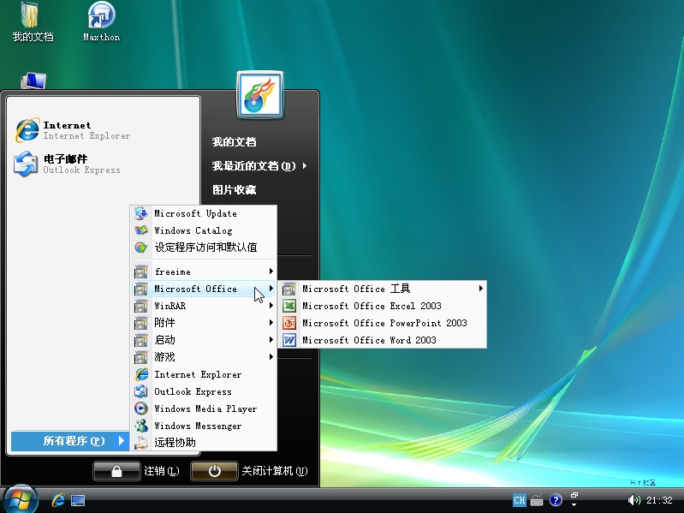Expand the 游戏 submenu arrow
The image size is (684, 513).
point(271,356)
